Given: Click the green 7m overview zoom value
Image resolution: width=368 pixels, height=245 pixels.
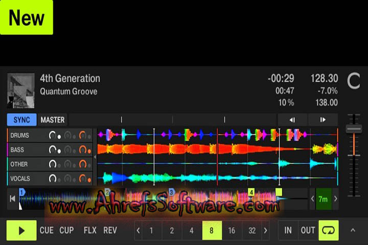Looking at the screenshot, I should click(324, 199).
